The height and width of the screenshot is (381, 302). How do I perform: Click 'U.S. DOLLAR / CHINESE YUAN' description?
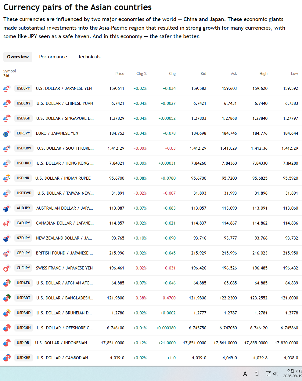(65, 104)
